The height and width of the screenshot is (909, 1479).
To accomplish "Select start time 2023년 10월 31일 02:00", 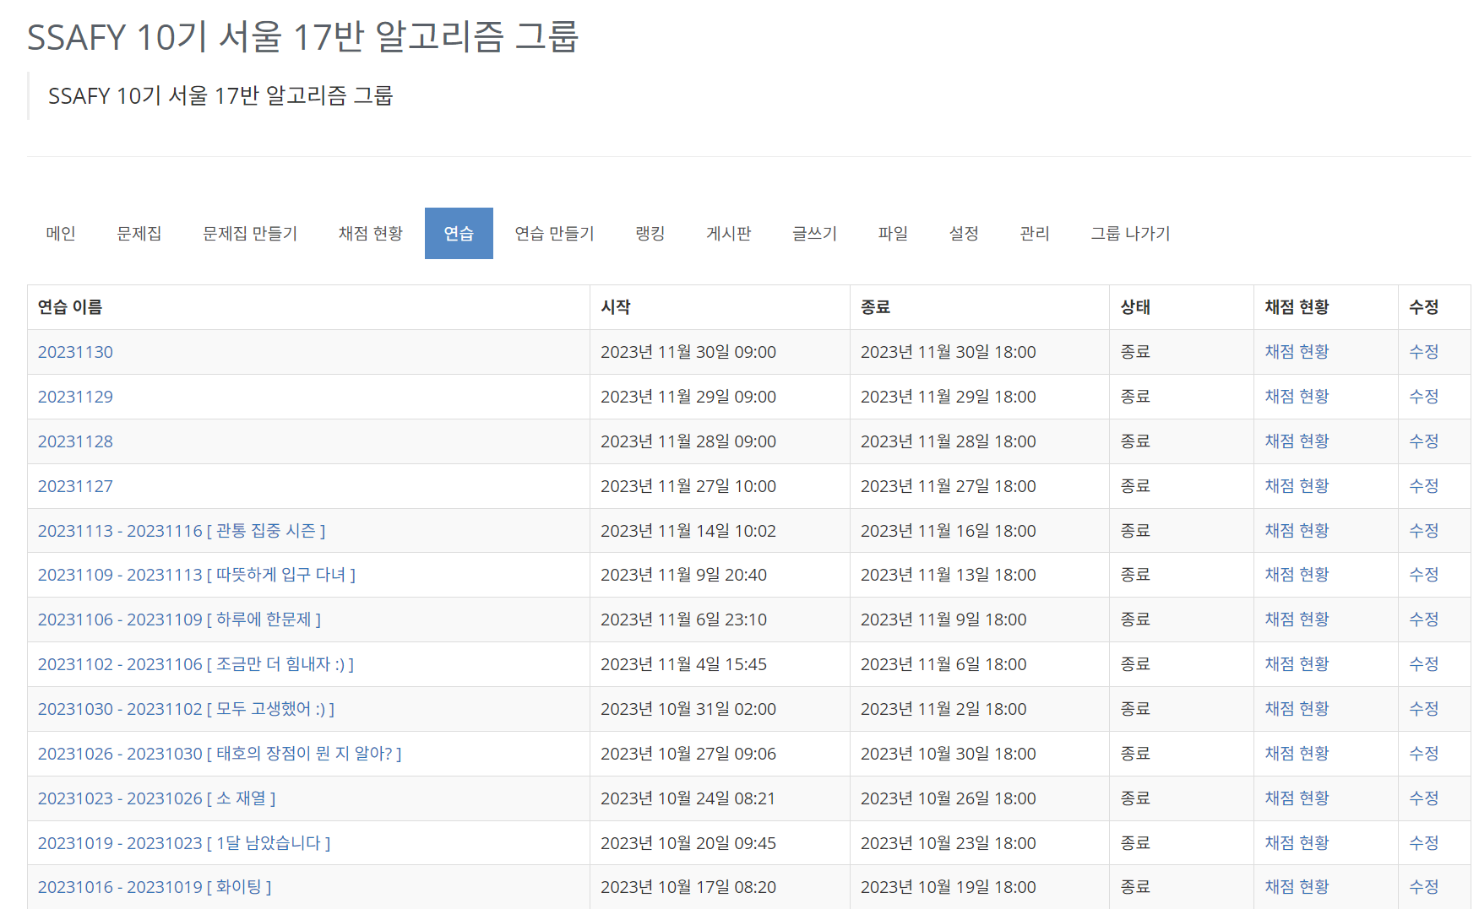I will (x=688, y=709).
